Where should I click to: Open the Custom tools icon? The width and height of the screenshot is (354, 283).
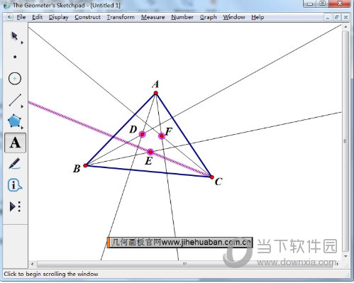(15, 206)
